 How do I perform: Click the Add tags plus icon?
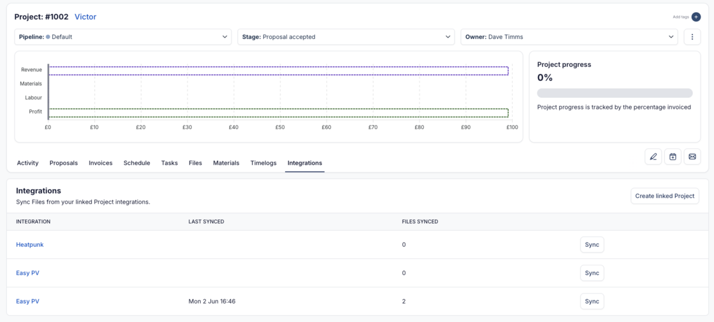click(x=696, y=17)
